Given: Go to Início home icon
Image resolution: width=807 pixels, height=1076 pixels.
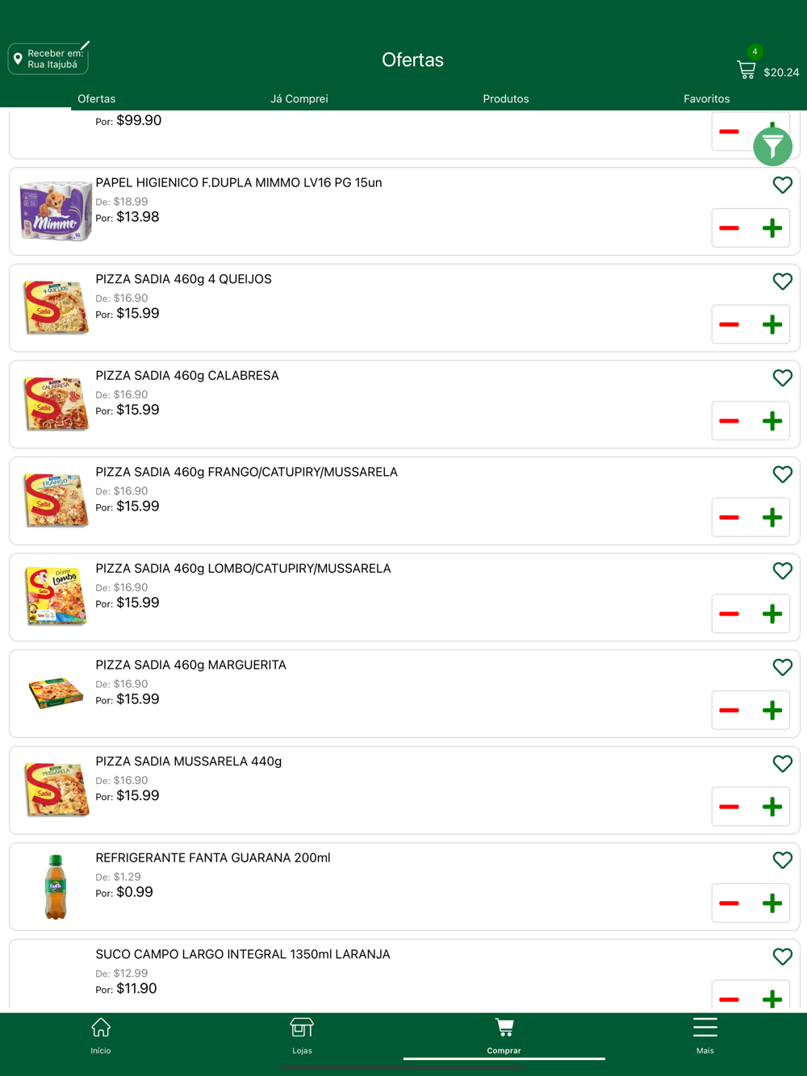Looking at the screenshot, I should (101, 1036).
